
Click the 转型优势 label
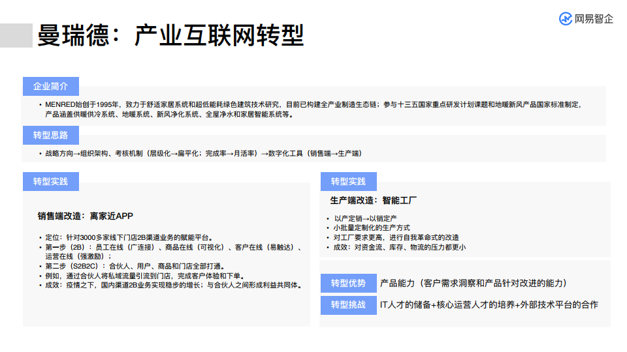[348, 284]
